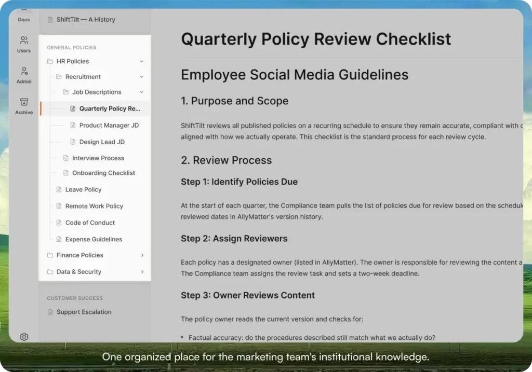Click the 1. Purpose and Scope heading

(x=234, y=101)
